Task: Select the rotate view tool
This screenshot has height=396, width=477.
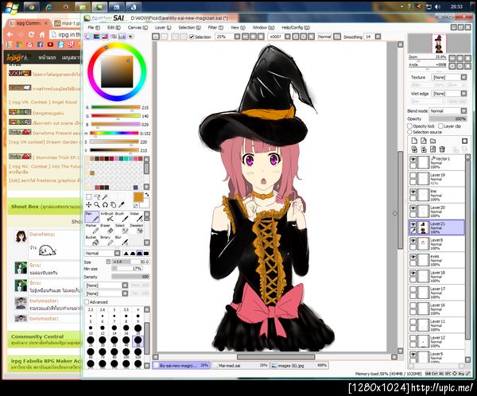Action: (x=105, y=205)
